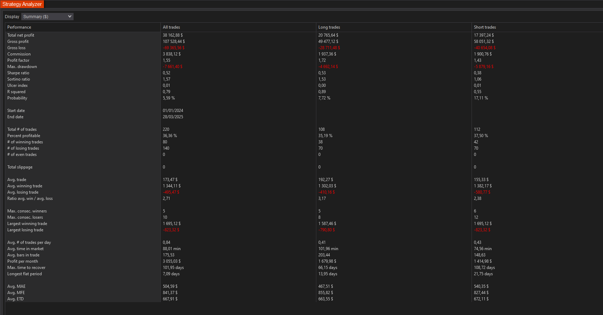The height and width of the screenshot is (315, 603).
Task: Click the 5,59 % probability value
Action: tap(169, 98)
